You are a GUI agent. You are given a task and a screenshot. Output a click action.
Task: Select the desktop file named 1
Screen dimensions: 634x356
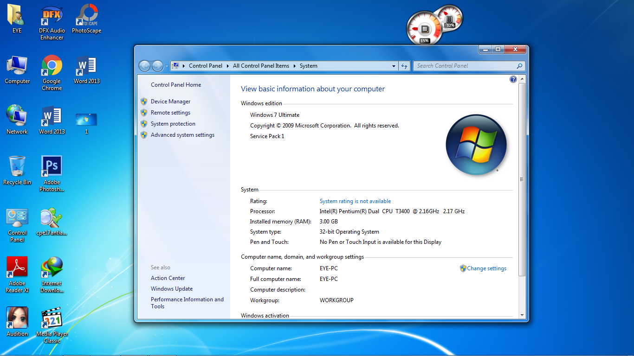[86, 123]
